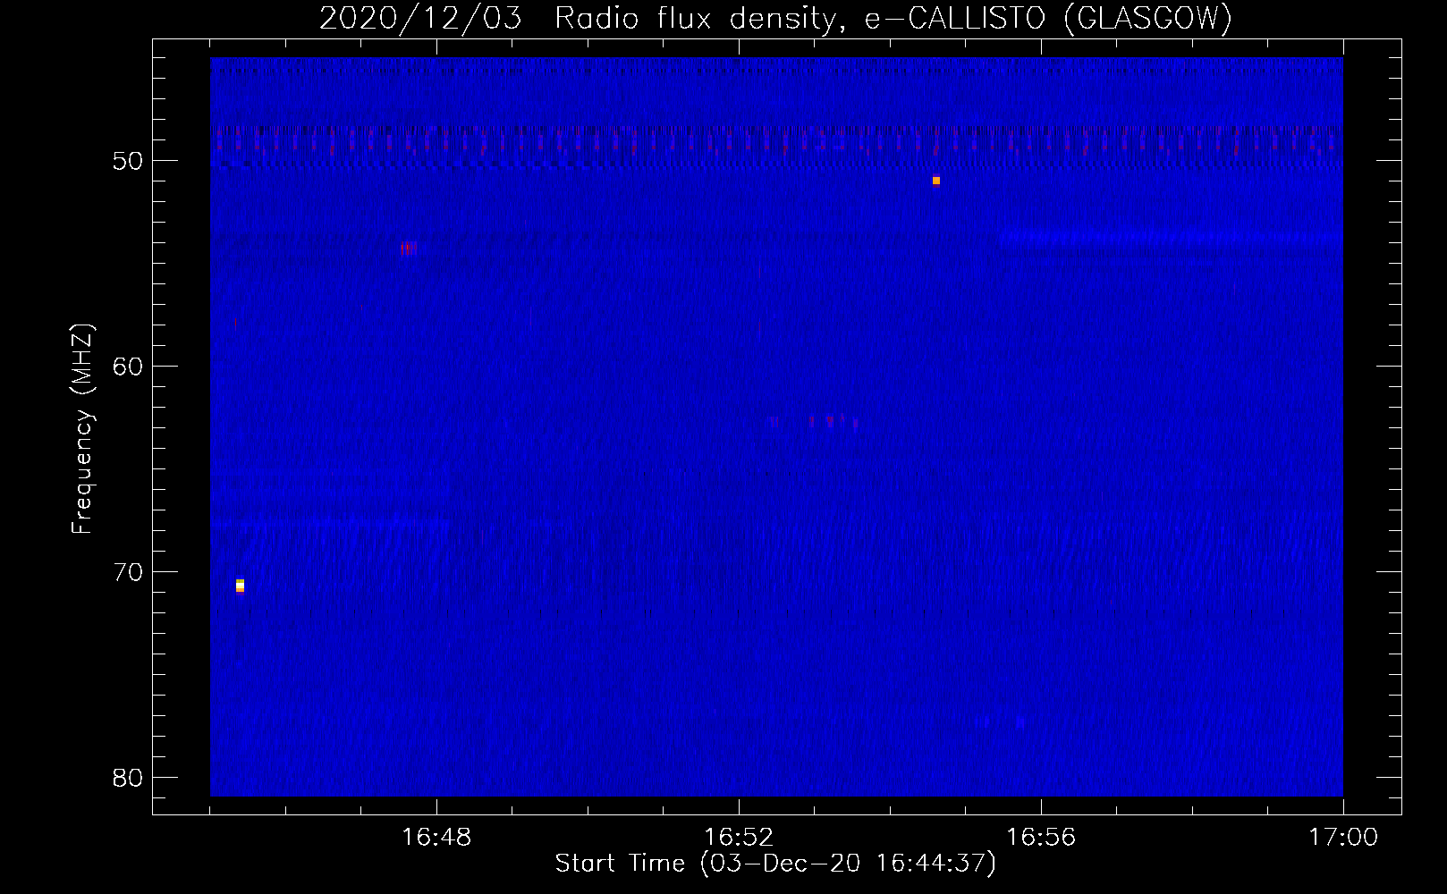The image size is (1447, 894).
Task: Click the orange spot near 51 MHz
Action: [936, 181]
